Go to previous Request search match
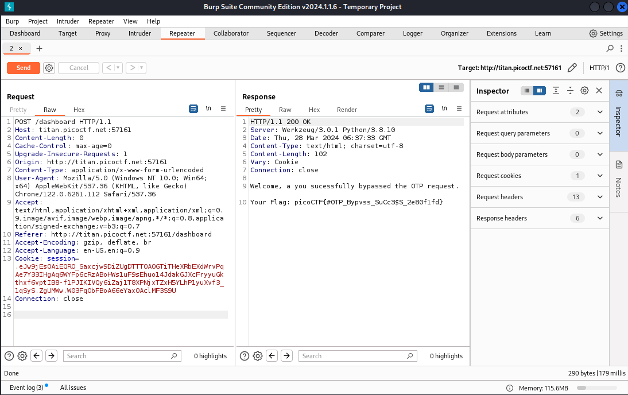This screenshot has height=395, width=628. pos(36,356)
